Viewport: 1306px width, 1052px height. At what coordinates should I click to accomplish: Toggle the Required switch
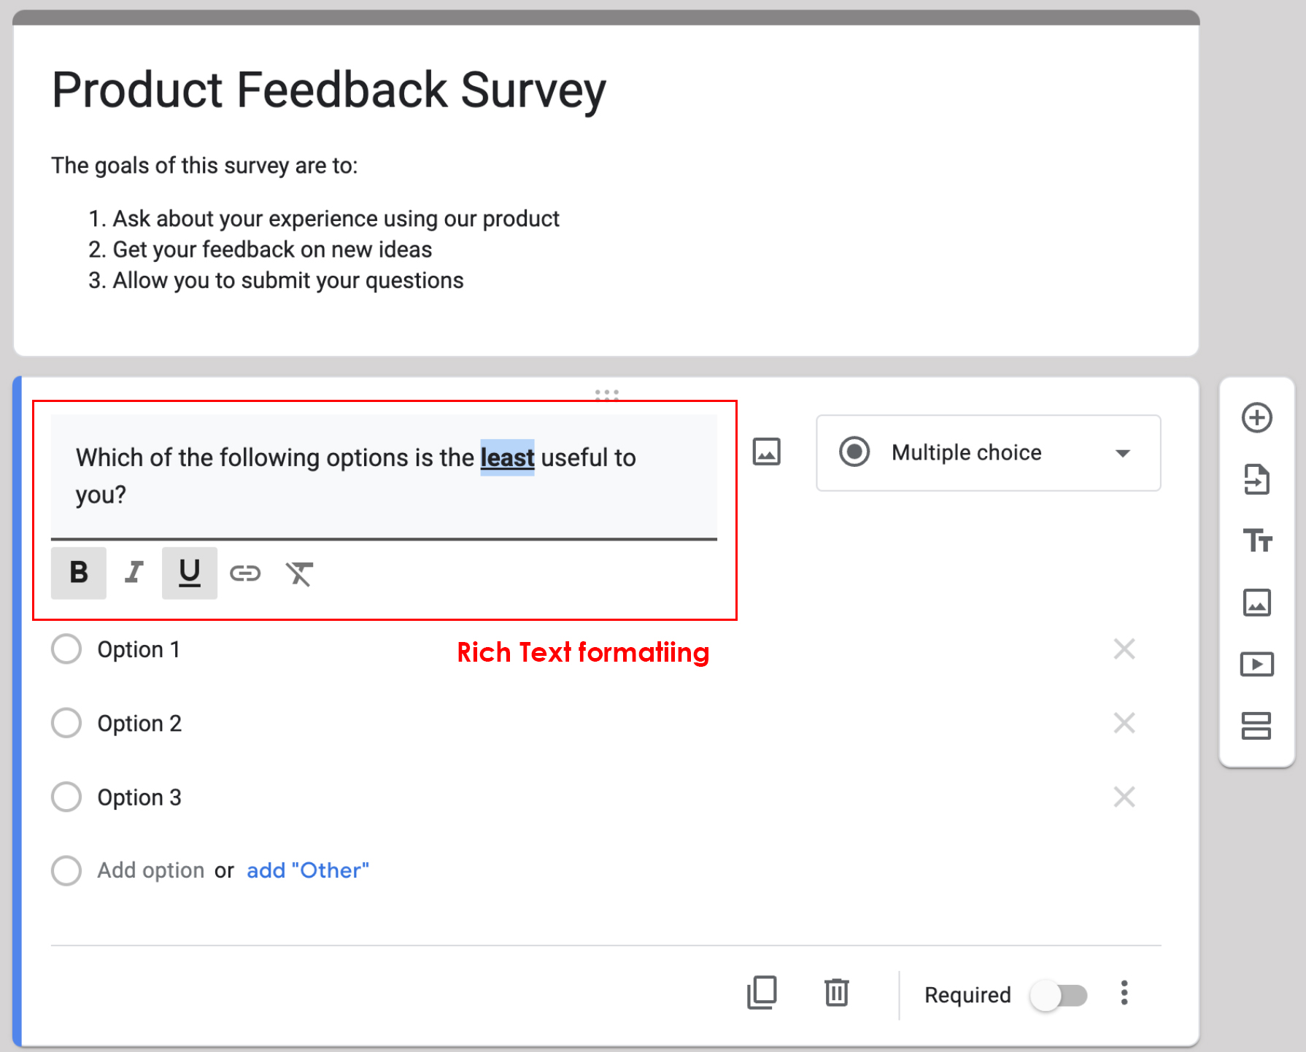coord(1059,995)
